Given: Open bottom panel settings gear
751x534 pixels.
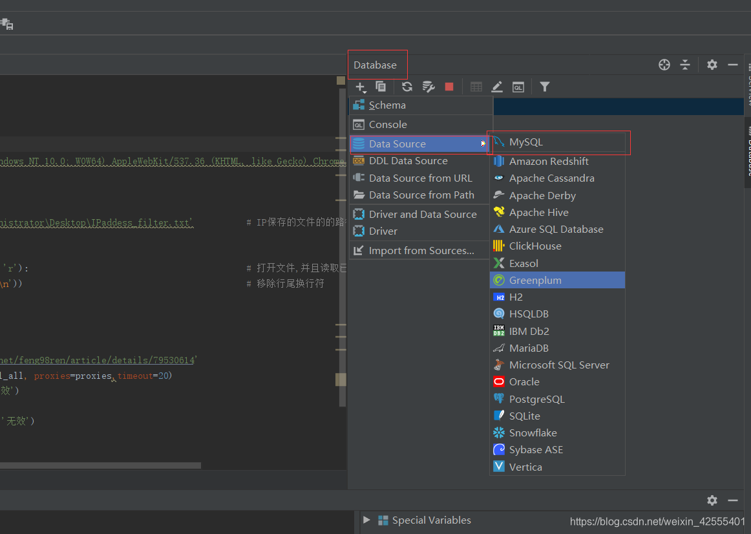Looking at the screenshot, I should [x=712, y=500].
